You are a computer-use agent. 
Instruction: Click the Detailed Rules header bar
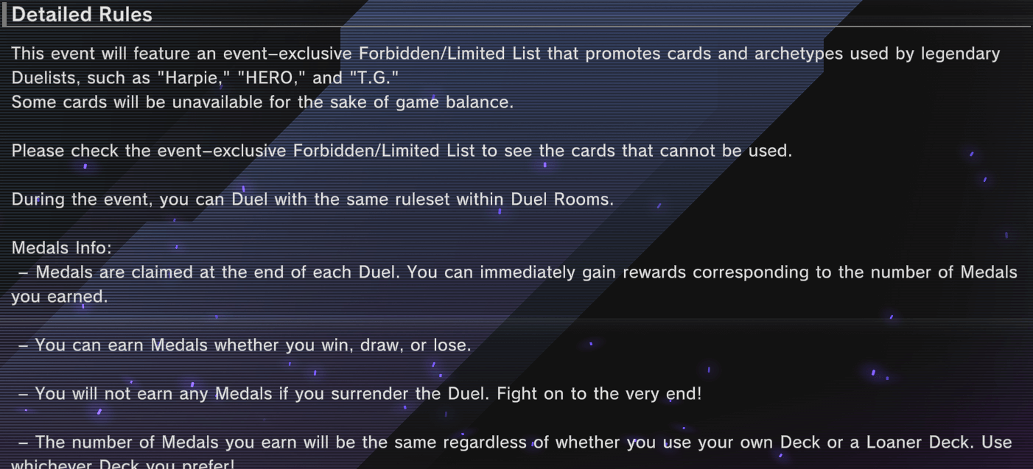tap(81, 14)
